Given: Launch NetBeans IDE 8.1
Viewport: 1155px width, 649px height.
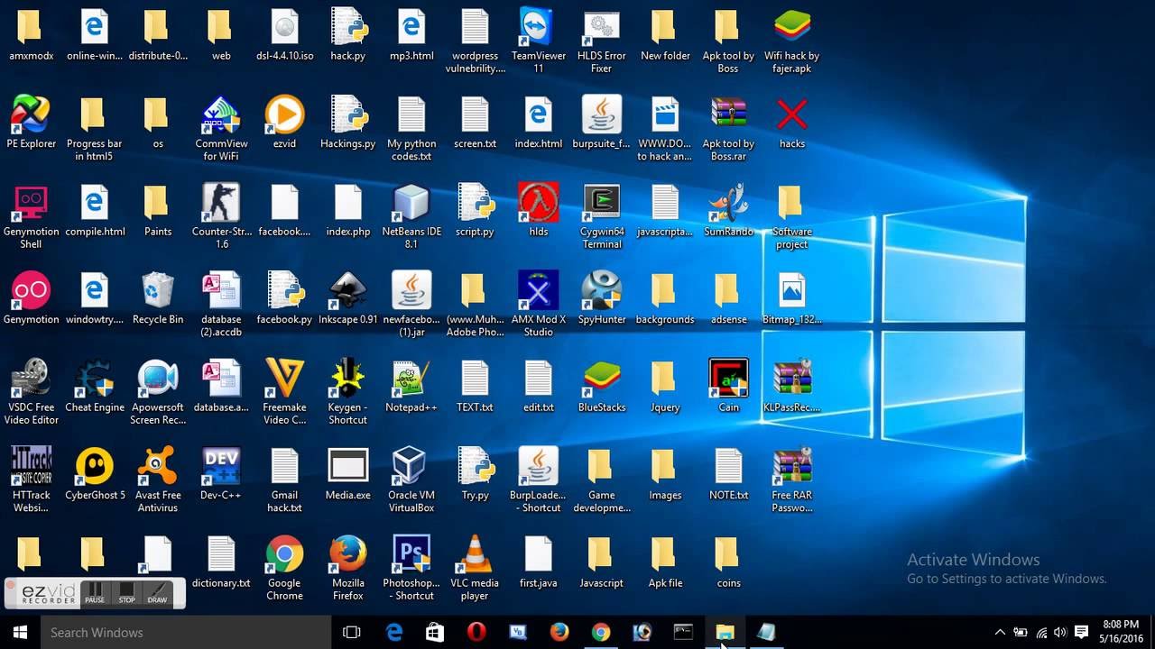Looking at the screenshot, I should tap(411, 216).
